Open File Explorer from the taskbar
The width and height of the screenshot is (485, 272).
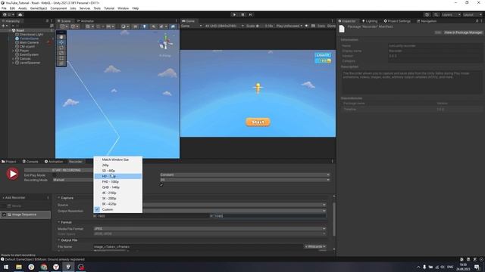[19, 267]
